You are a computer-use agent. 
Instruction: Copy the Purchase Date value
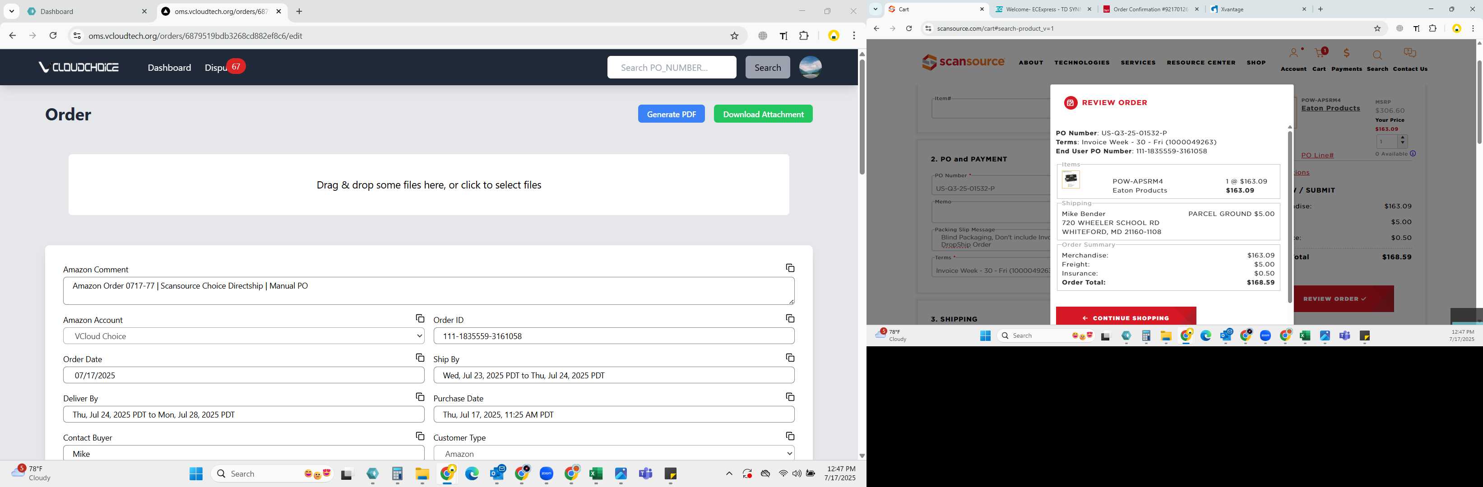point(790,397)
